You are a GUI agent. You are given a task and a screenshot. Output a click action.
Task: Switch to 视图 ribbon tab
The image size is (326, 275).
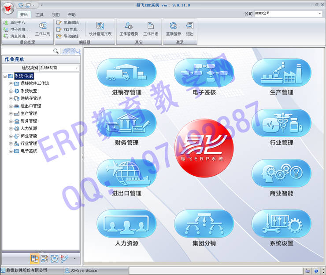click(x=56, y=14)
